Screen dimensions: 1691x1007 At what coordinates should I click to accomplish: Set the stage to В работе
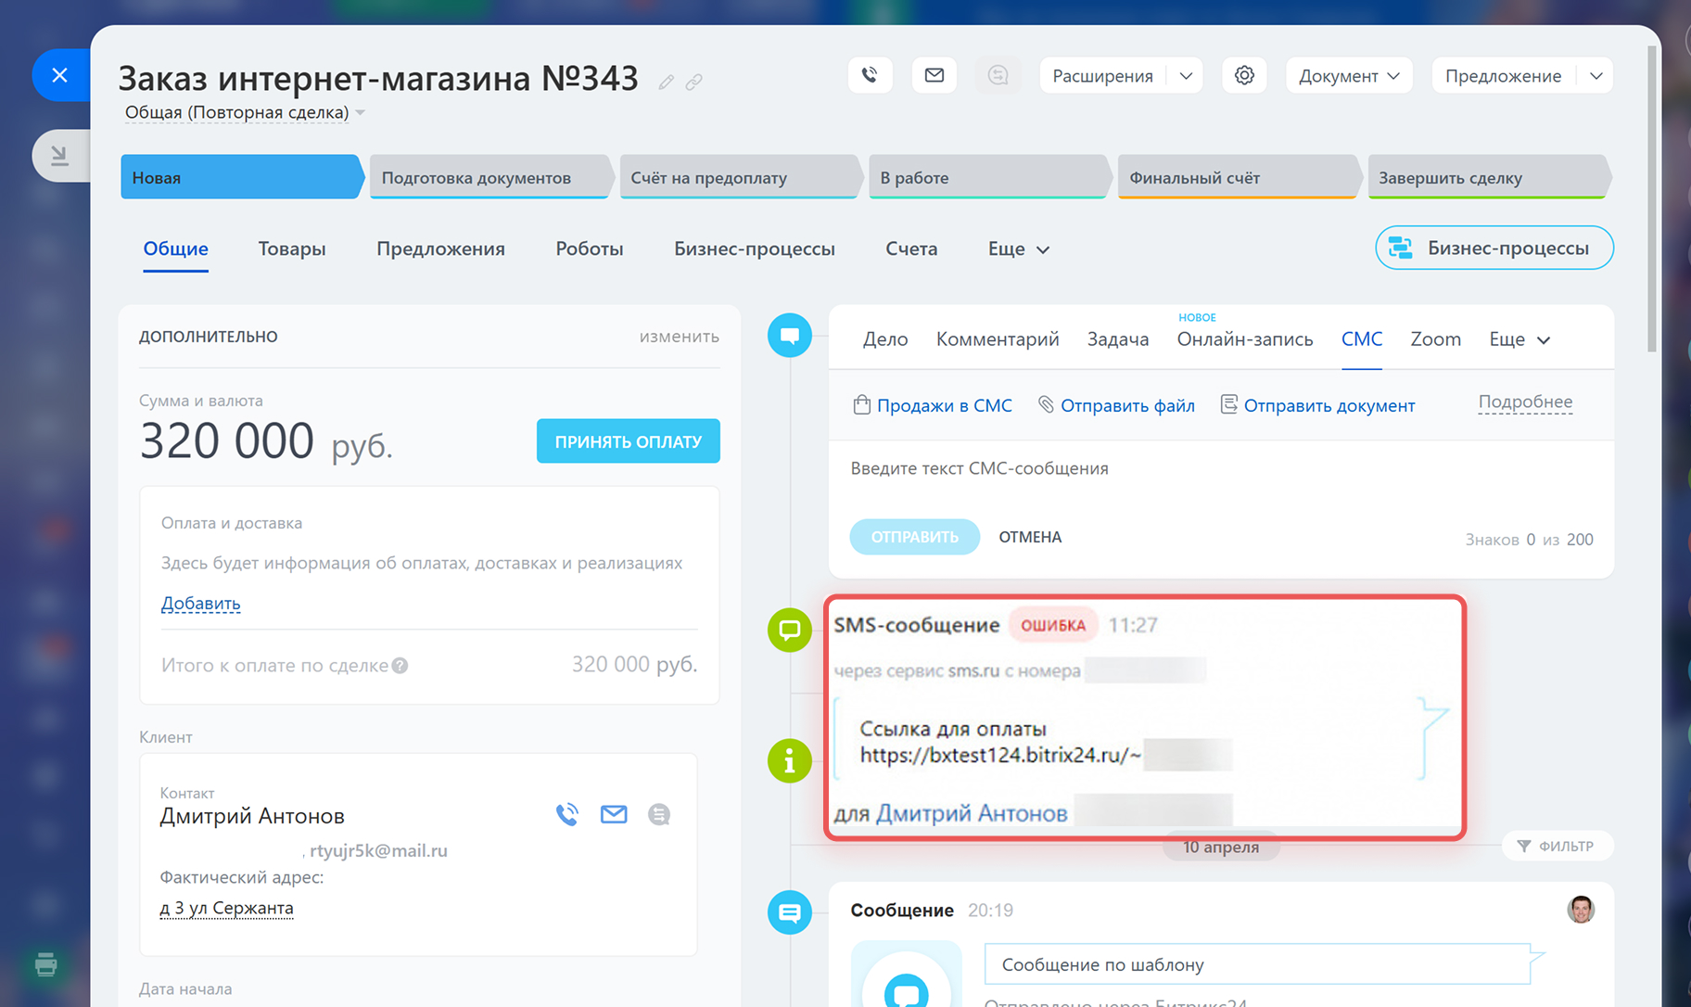coord(988,177)
